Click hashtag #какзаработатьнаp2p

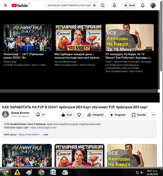coord(66,124)
